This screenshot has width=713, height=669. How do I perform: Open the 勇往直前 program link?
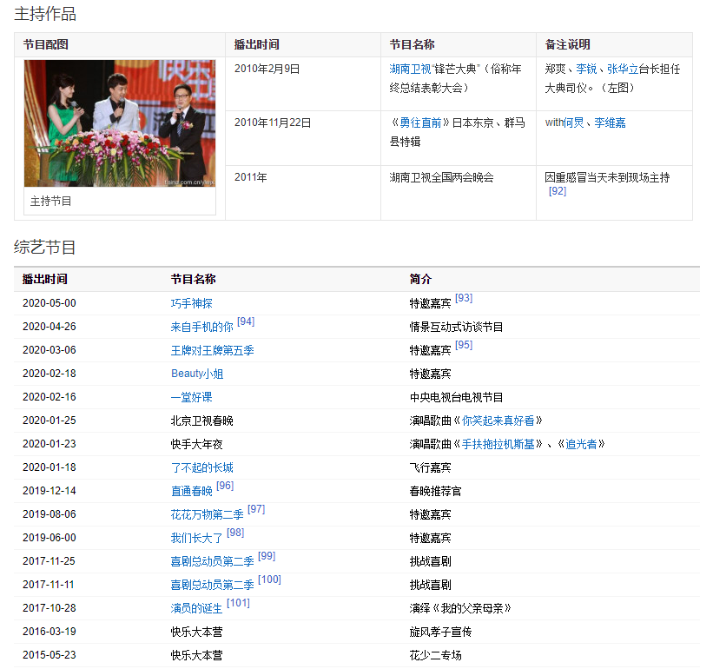[x=423, y=123]
